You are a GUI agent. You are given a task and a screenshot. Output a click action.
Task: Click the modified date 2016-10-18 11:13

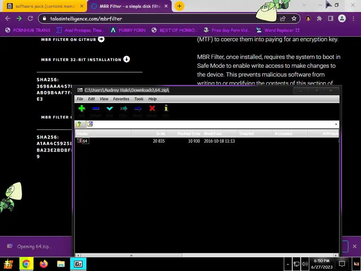click(219, 141)
